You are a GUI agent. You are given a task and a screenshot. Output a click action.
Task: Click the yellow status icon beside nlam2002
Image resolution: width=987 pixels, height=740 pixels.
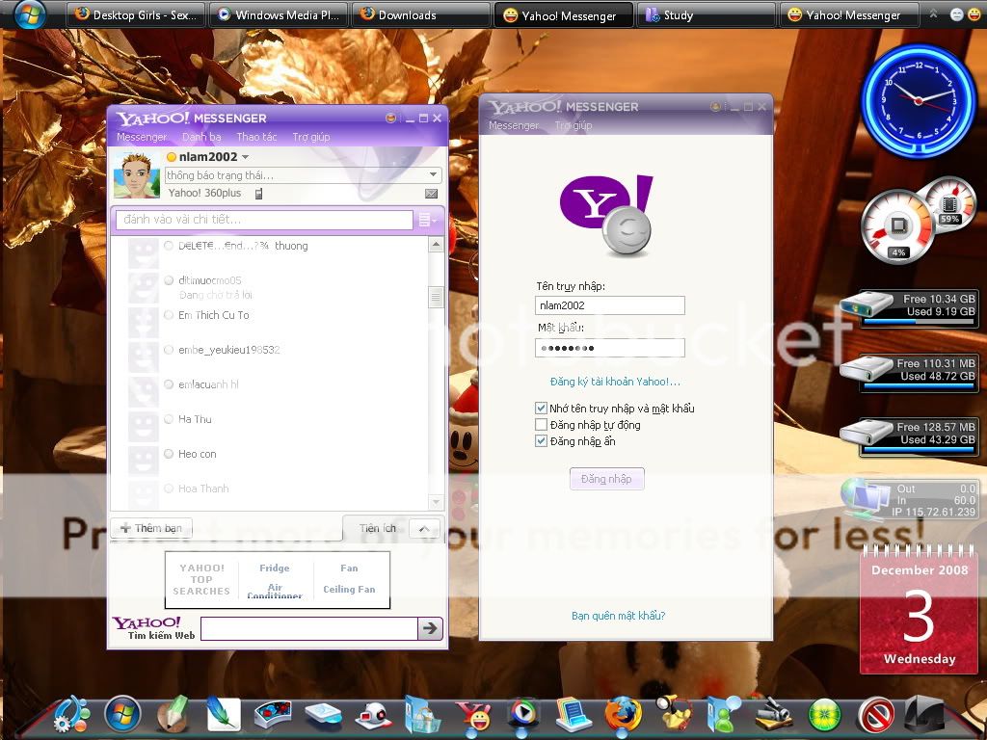pos(172,157)
